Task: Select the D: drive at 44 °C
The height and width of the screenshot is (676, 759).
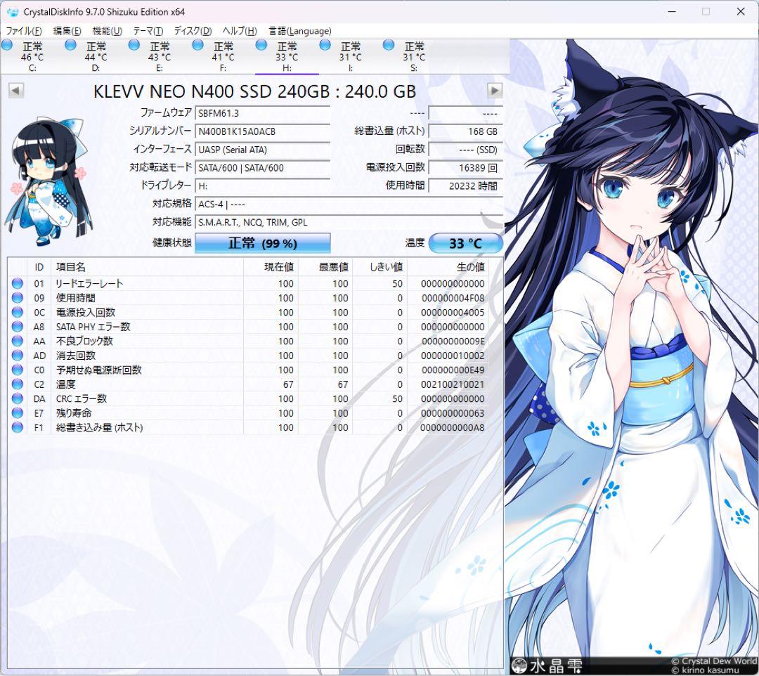Action: [x=96, y=57]
